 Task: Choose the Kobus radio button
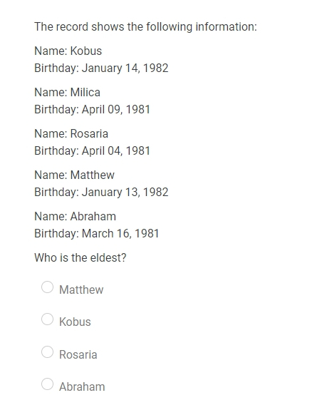click(x=47, y=319)
